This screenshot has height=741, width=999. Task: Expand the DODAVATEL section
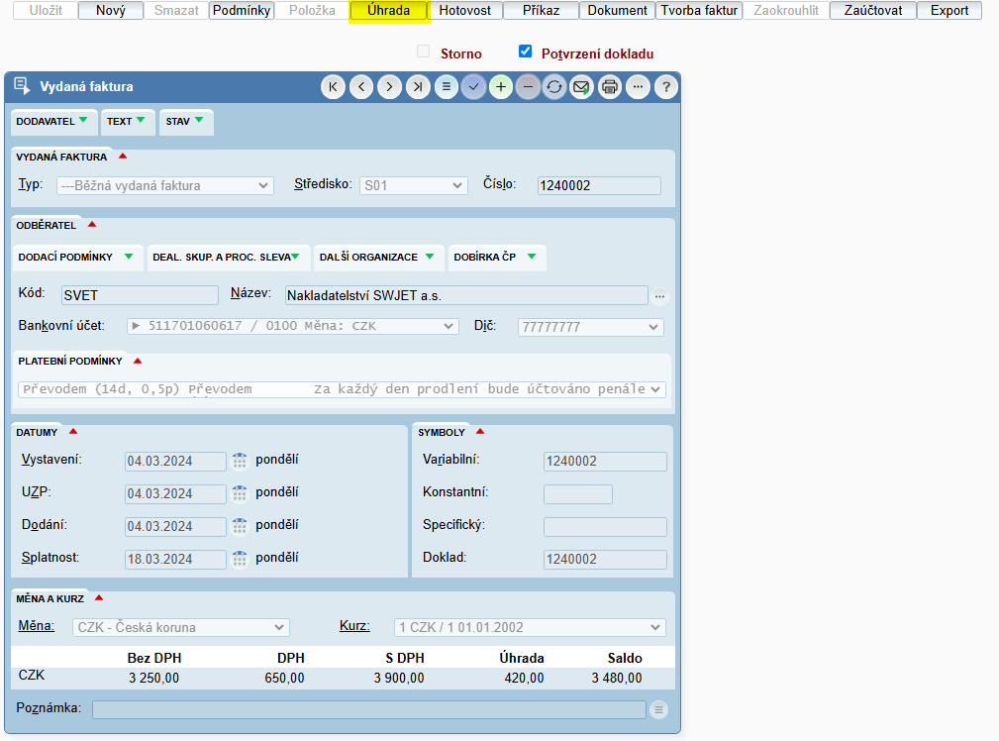[x=52, y=121]
